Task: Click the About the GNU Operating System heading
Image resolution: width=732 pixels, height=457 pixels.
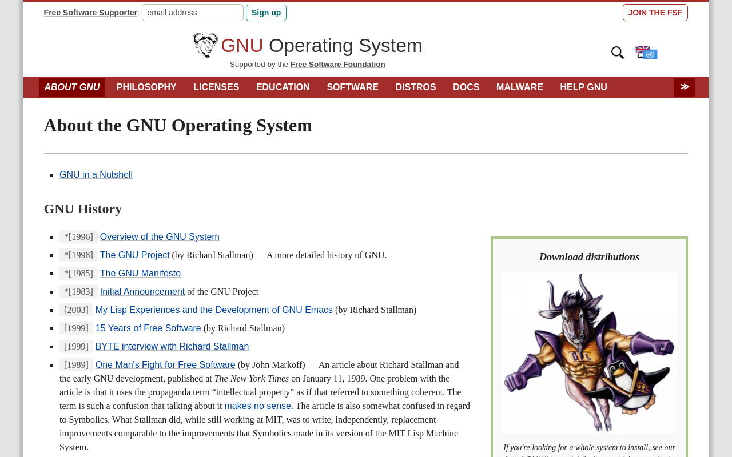Action: coord(178,125)
